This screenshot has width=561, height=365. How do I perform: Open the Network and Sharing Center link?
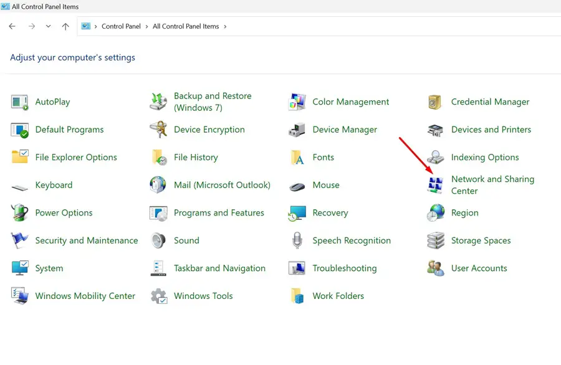coord(492,185)
